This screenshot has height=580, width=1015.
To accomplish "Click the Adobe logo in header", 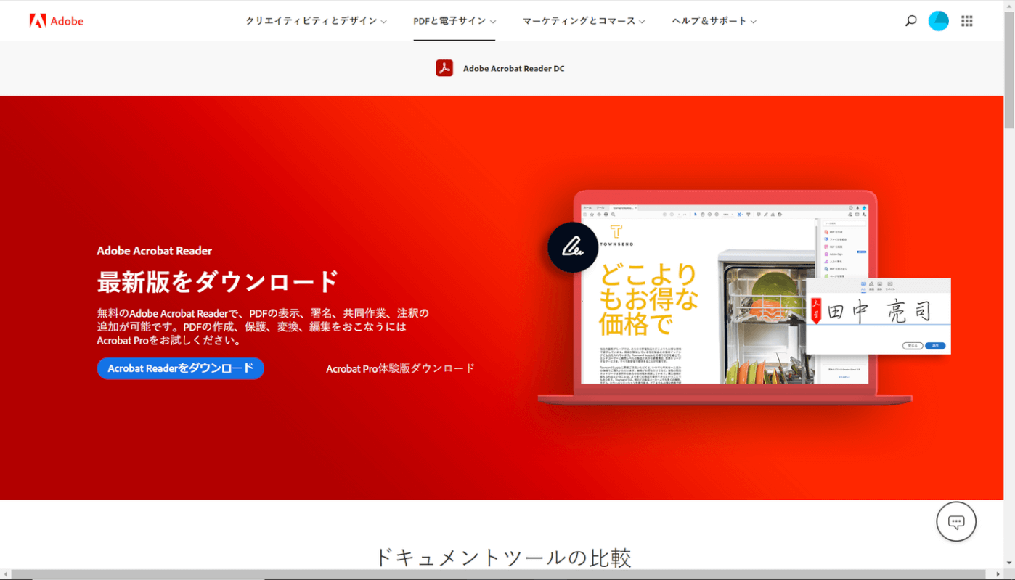I will (57, 21).
